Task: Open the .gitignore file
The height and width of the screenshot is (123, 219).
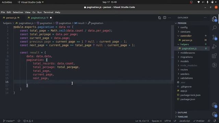Action: (x=192, y=86)
